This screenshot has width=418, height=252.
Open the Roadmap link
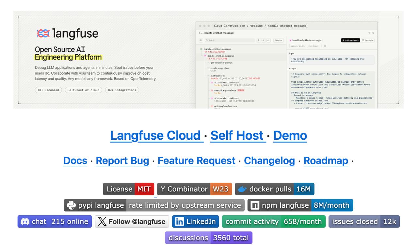point(326,161)
